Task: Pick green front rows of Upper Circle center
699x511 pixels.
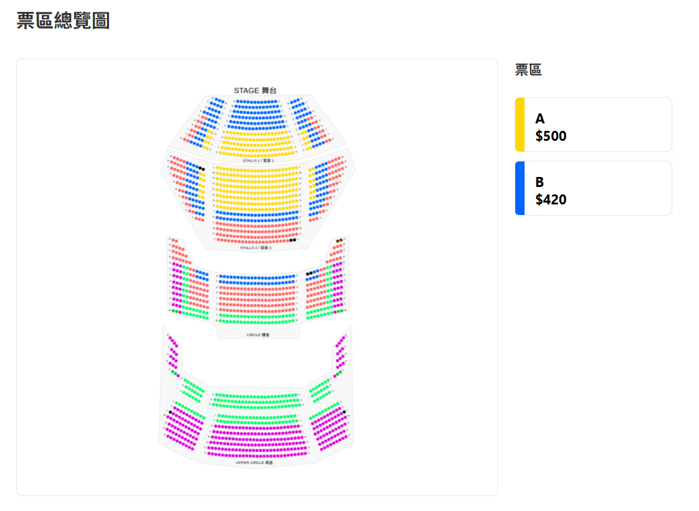Action: pyautogui.click(x=257, y=401)
